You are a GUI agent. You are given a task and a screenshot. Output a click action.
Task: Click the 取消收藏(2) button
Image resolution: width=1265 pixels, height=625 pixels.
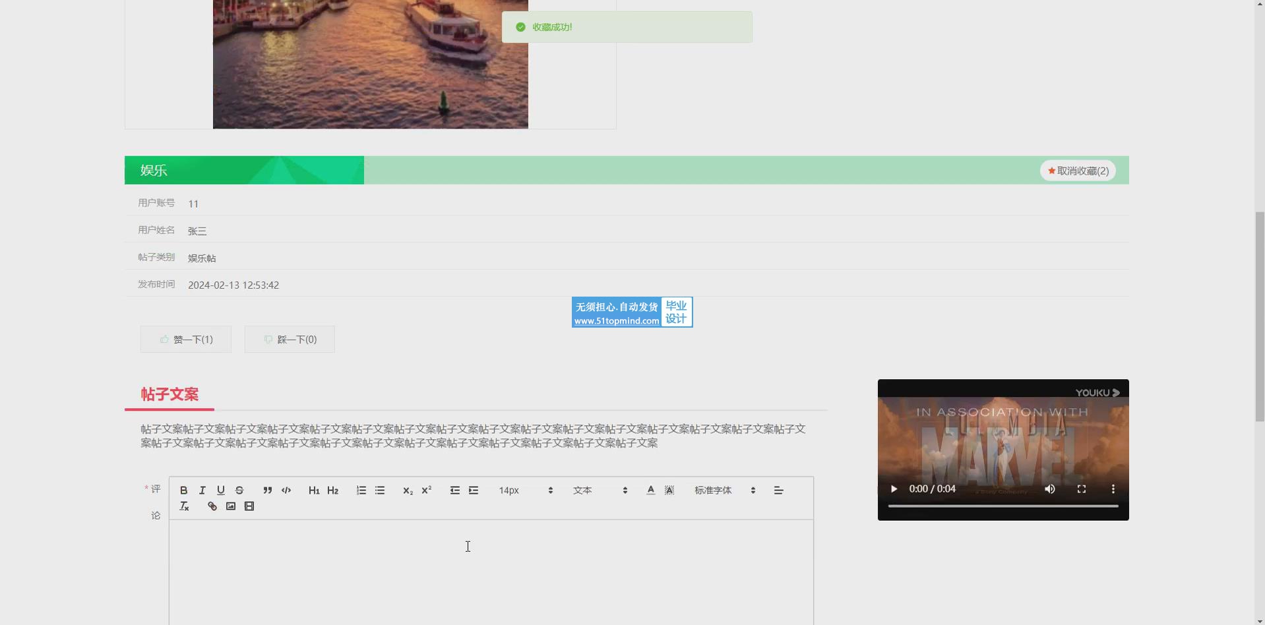click(x=1078, y=171)
